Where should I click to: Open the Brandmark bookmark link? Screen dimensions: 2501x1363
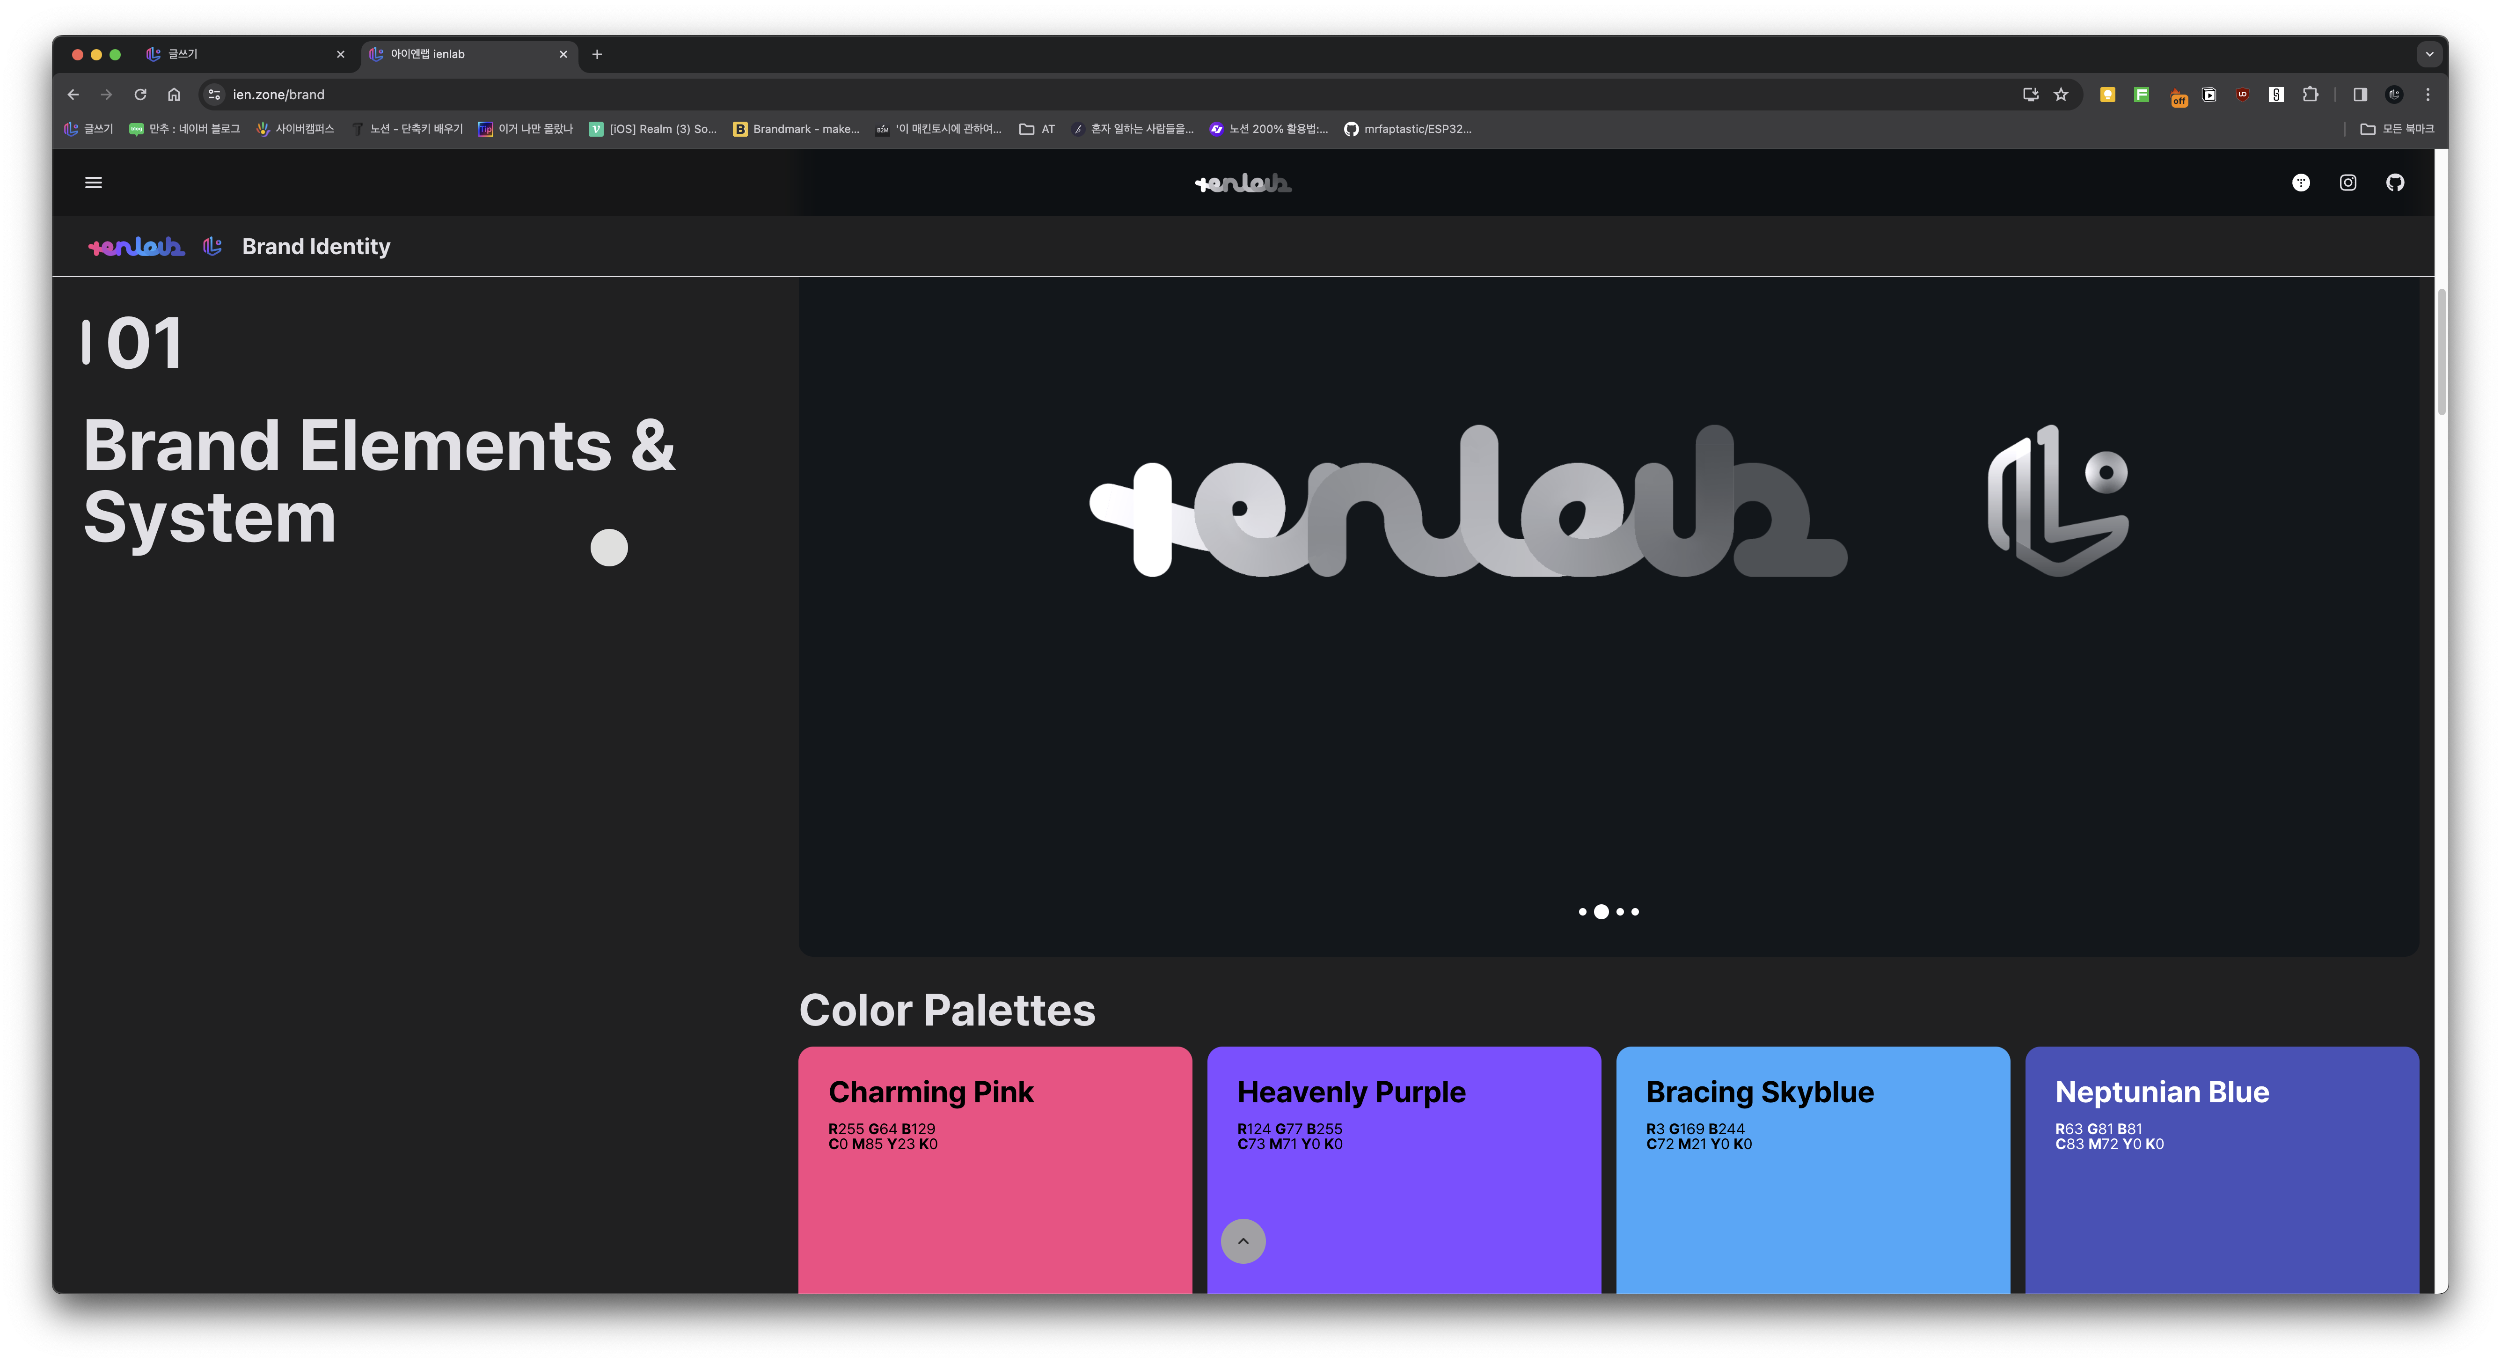[x=796, y=129]
